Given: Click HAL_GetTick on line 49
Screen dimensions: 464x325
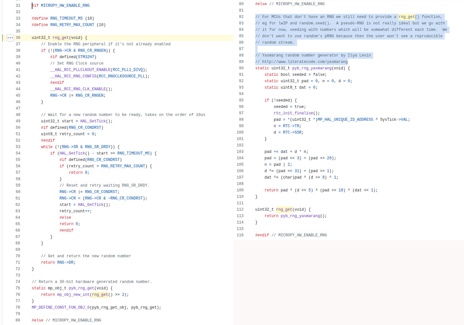Looking at the screenshot, I should [x=93, y=121].
